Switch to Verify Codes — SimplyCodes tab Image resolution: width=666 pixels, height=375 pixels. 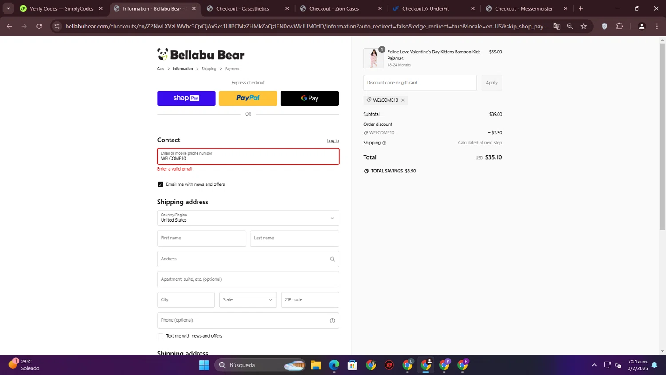coord(61,8)
